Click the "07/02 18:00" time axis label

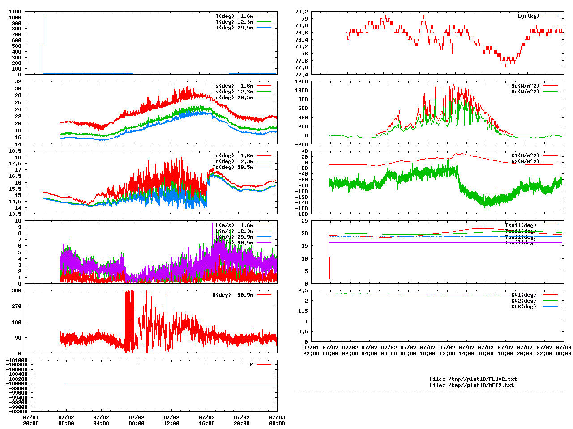tap(505, 350)
